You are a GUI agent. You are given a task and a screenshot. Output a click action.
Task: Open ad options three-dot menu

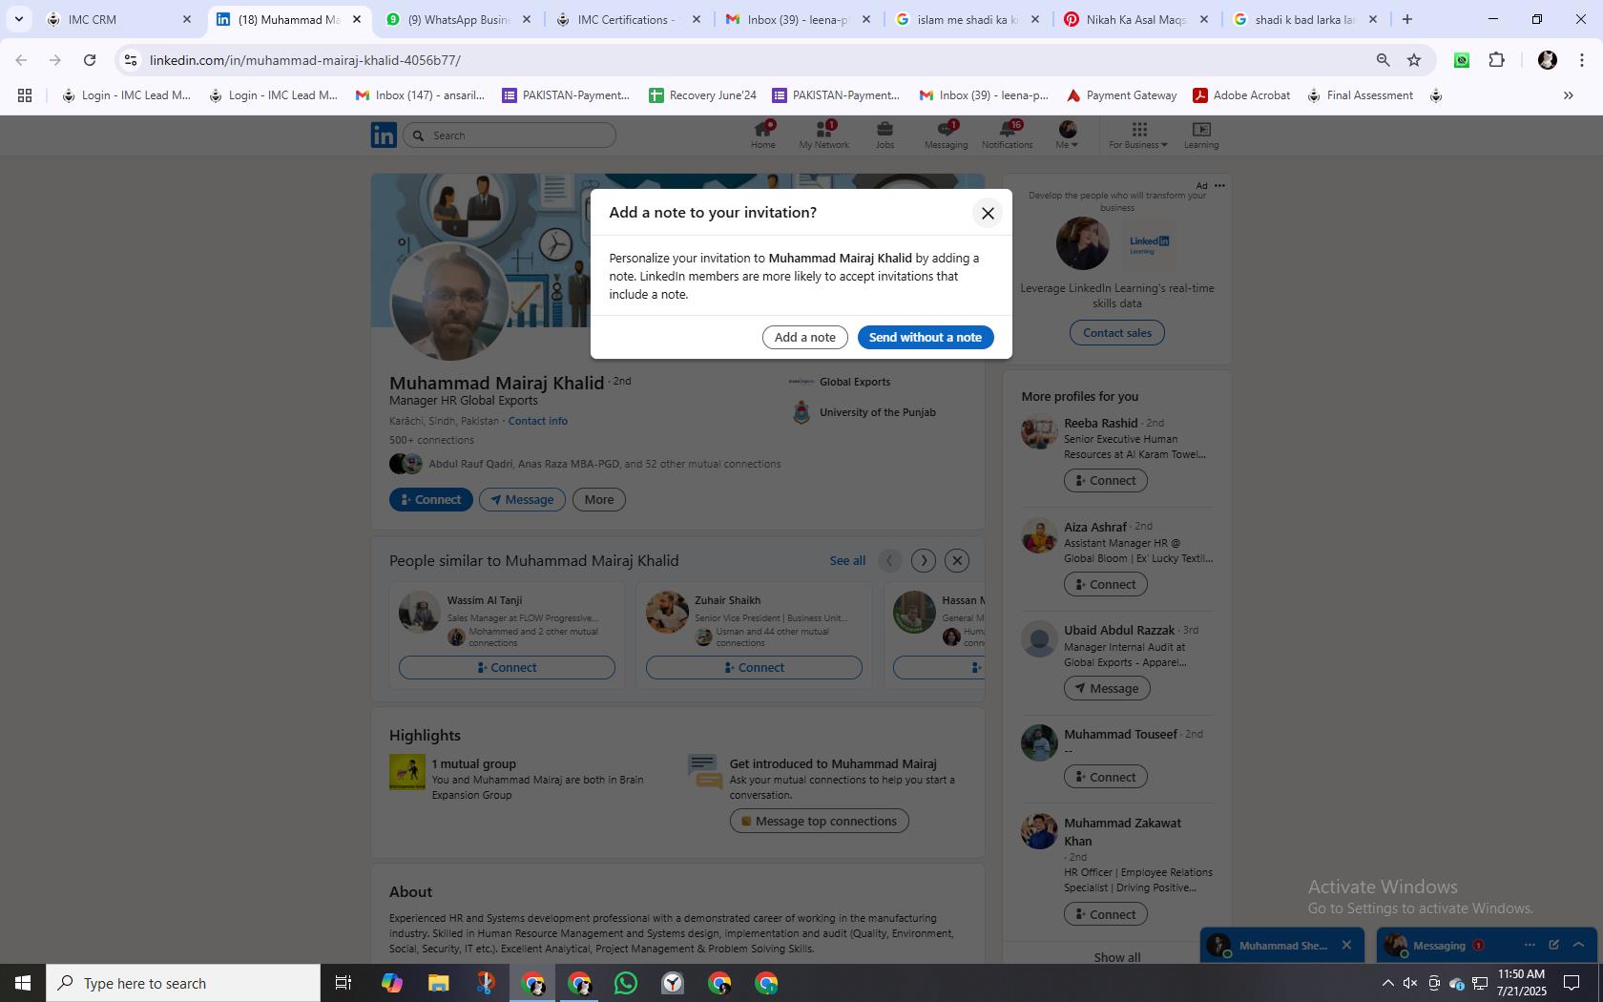coord(1219,185)
